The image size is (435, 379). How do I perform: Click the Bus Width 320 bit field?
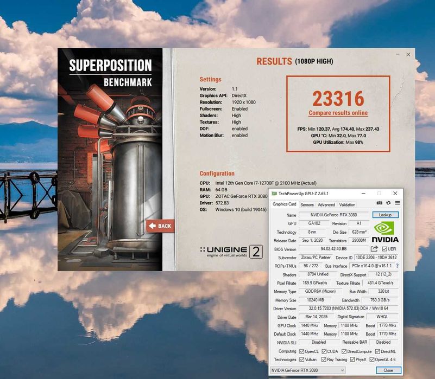coord(383,292)
